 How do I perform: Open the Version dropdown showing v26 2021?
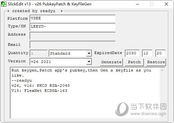click(89, 62)
